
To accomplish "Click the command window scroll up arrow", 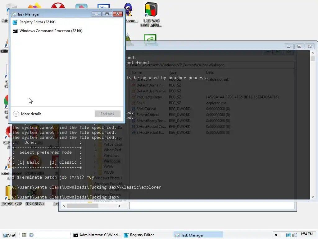I will click(313, 53).
